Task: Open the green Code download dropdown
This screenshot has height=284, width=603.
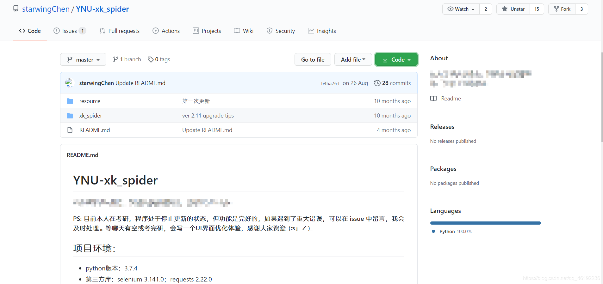Action: tap(396, 59)
